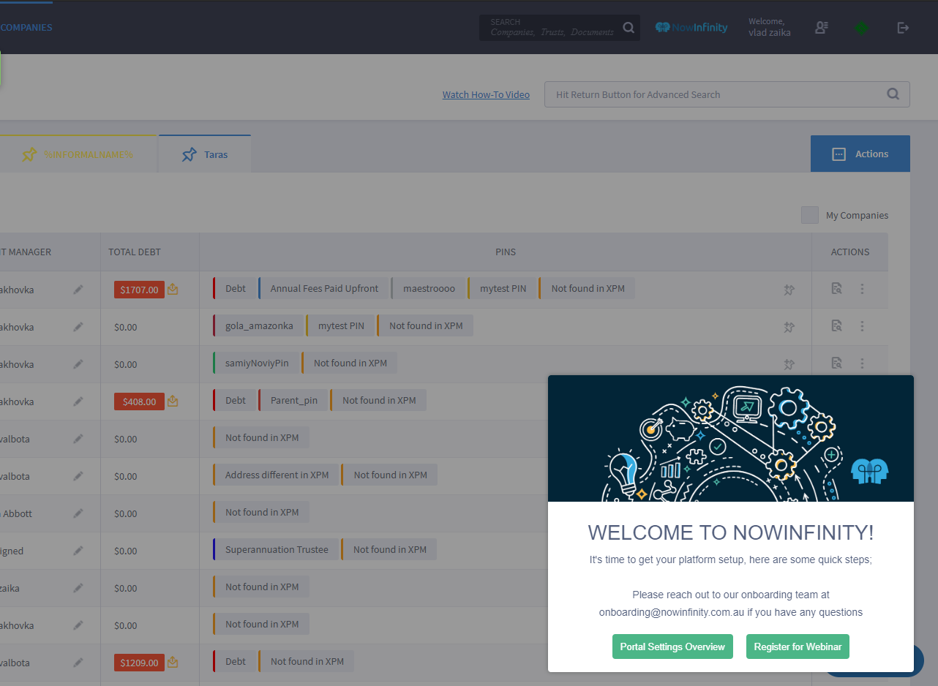Image resolution: width=938 pixels, height=686 pixels.
Task: Focus the Hit Return Button for Advanced Search field
Action: pos(727,94)
